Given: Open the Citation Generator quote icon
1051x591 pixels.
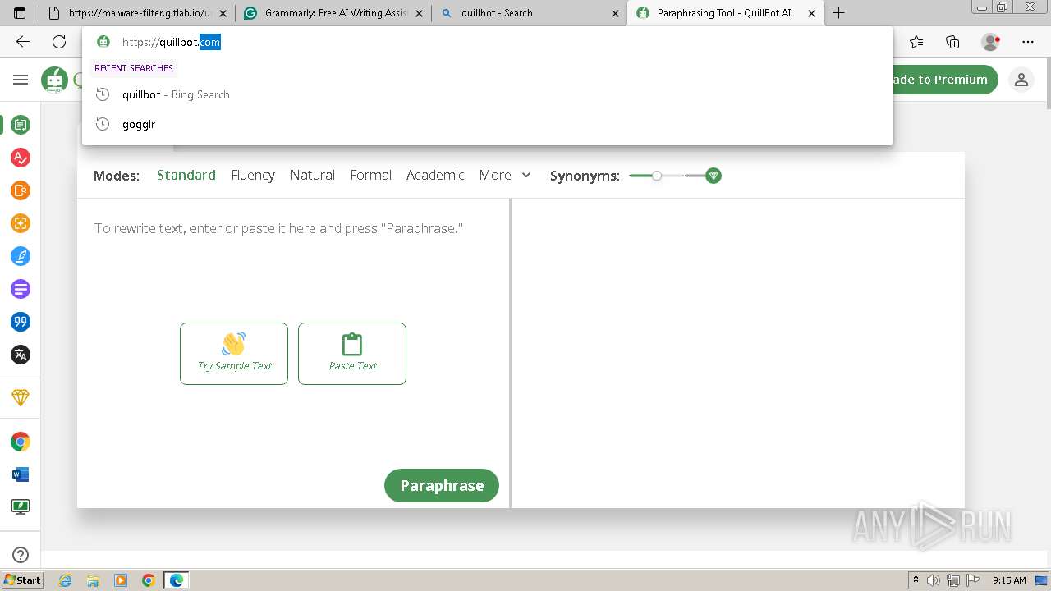Looking at the screenshot, I should (21, 322).
